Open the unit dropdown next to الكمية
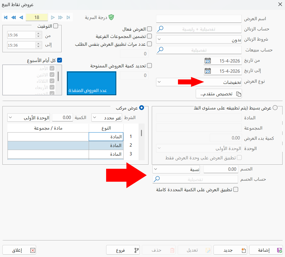The image size is (285, 257). pos(29,118)
